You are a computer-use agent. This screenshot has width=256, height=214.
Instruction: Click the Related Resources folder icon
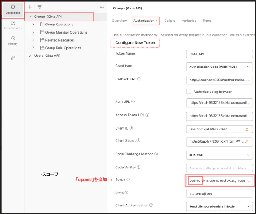coord(42,40)
